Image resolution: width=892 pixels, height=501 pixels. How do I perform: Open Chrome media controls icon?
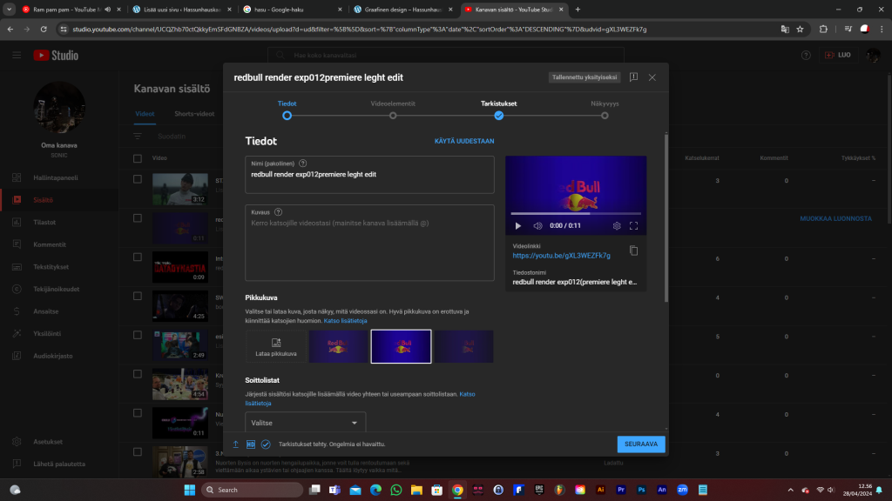(848, 29)
